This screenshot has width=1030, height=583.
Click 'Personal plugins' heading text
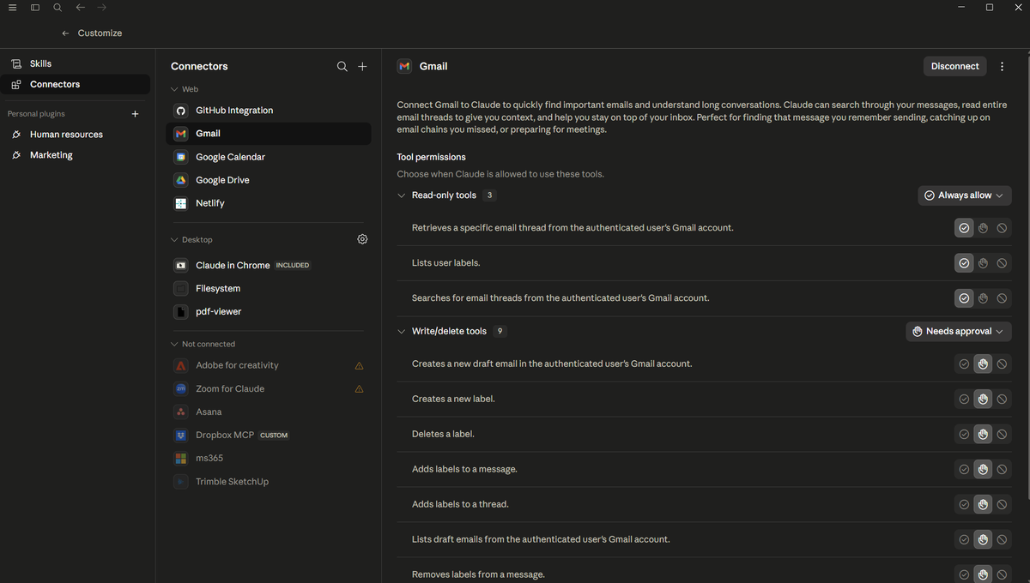tap(36, 114)
